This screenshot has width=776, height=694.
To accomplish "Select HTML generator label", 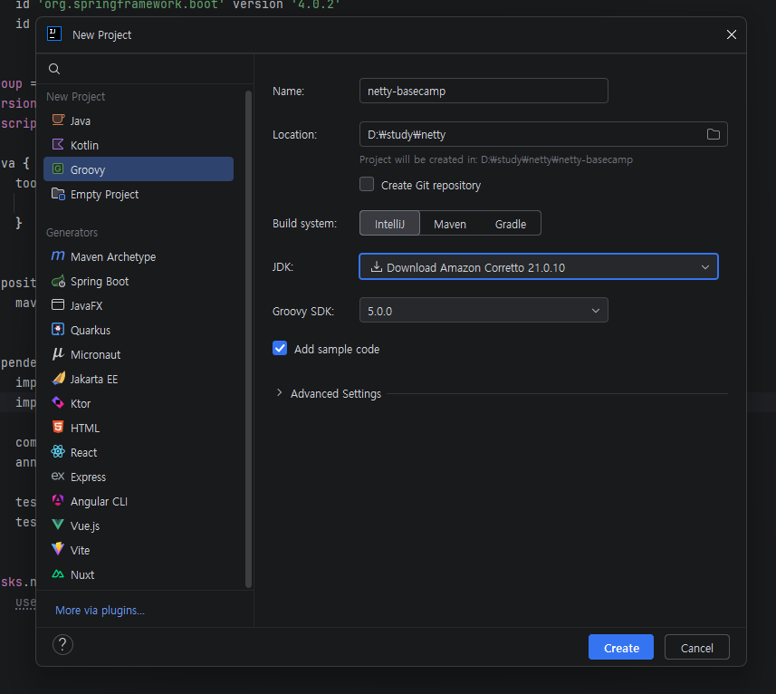I will coord(85,428).
